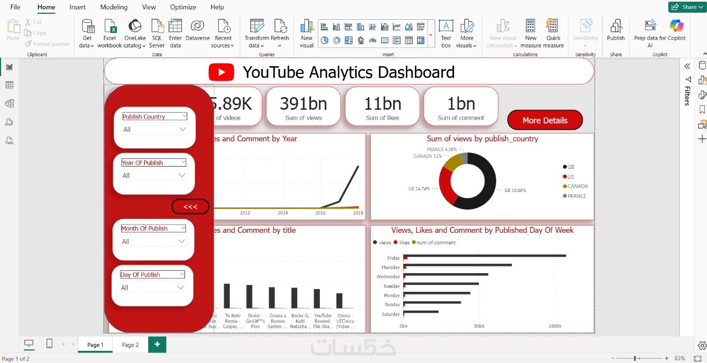The width and height of the screenshot is (707, 363).
Task: Insert a New visual
Action: (307, 33)
